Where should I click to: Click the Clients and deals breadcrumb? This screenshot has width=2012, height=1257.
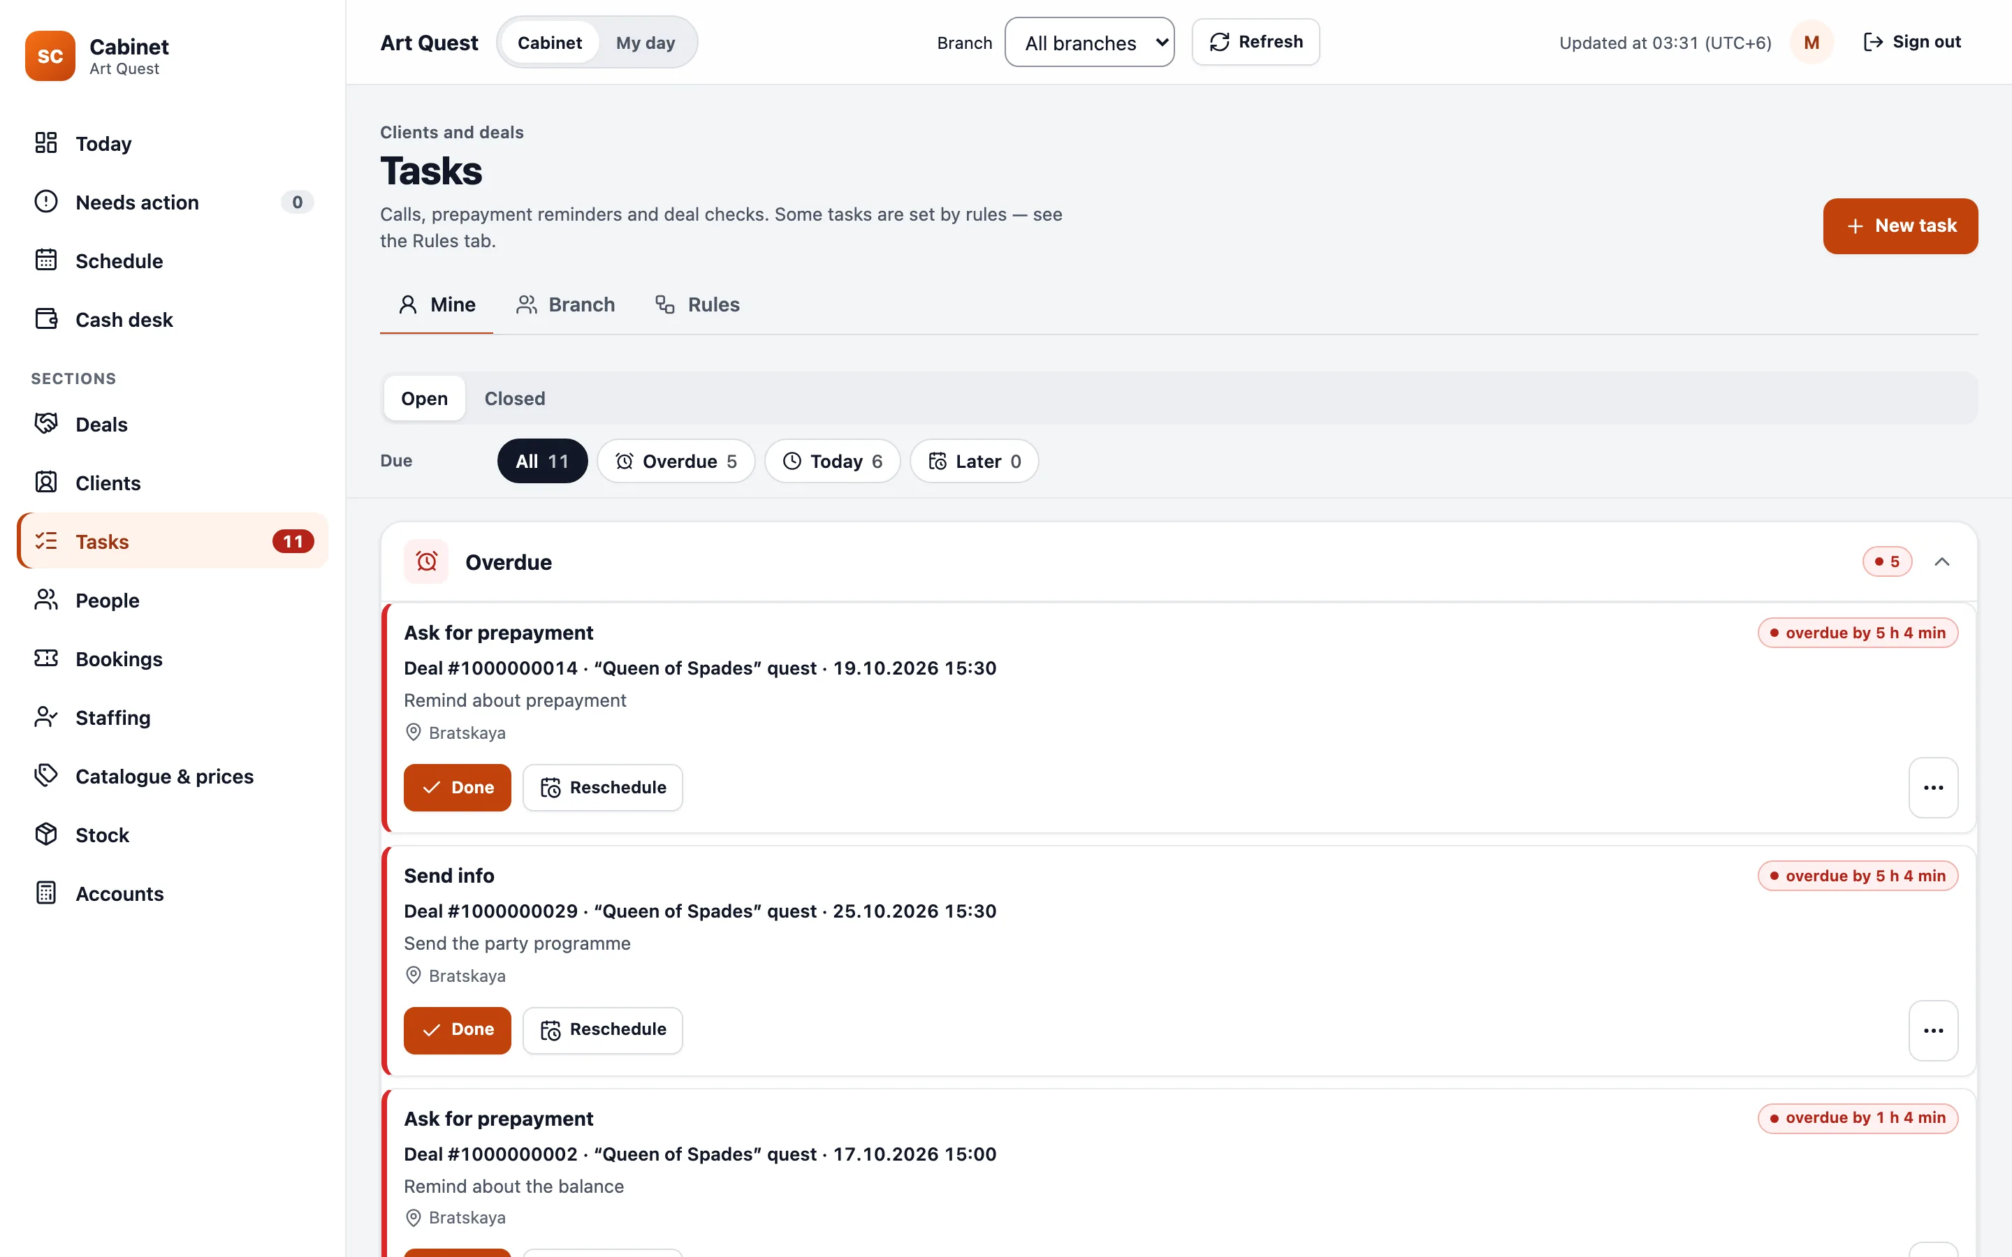[451, 132]
